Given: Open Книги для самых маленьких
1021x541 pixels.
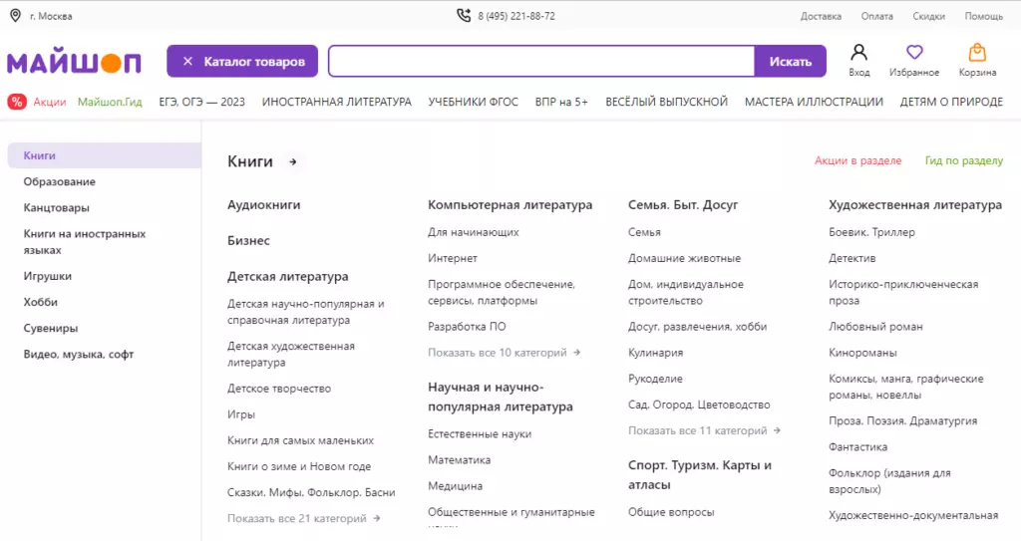Looking at the screenshot, I should [x=300, y=440].
